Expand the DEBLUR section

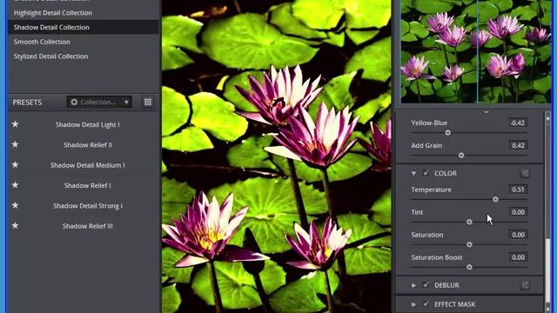[x=413, y=285]
